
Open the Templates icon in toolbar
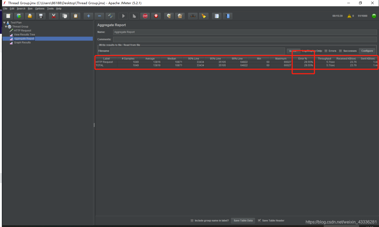19,16
